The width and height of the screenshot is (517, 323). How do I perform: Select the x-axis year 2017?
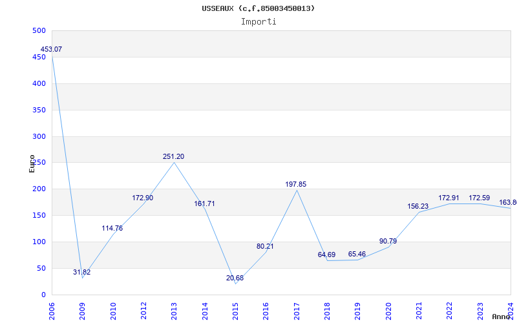click(297, 311)
